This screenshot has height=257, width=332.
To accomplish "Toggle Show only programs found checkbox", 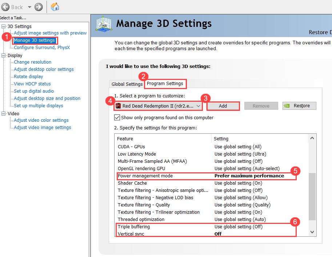I will point(117,117).
